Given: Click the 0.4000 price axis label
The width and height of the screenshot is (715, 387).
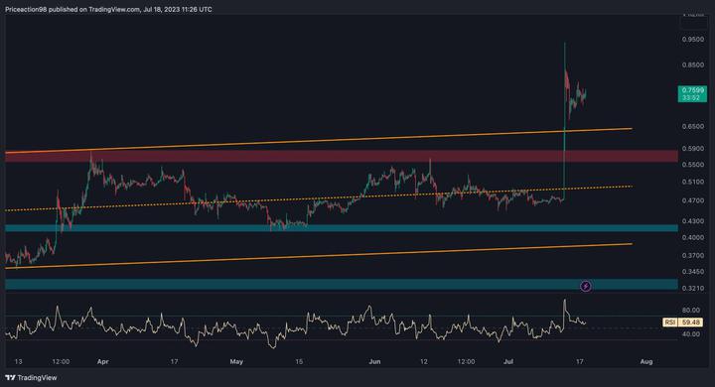Looking at the screenshot, I should (x=693, y=237).
